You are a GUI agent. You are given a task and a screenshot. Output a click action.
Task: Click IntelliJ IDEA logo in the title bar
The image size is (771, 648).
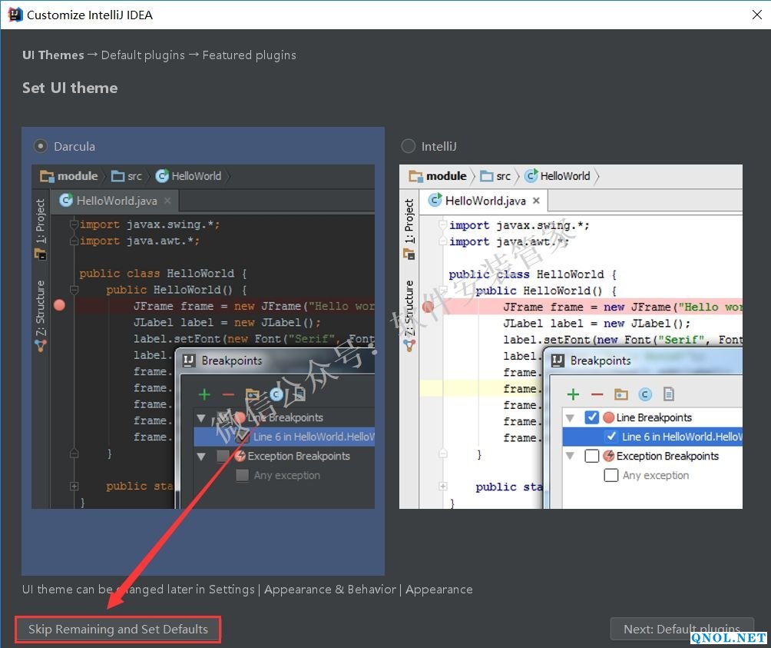[x=14, y=15]
